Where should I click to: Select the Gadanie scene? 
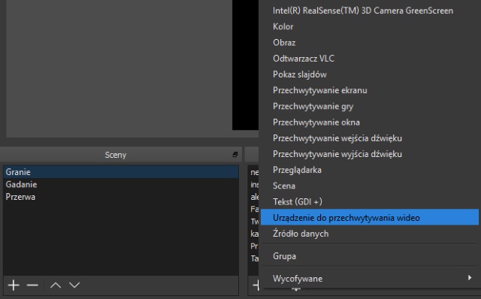click(121, 184)
